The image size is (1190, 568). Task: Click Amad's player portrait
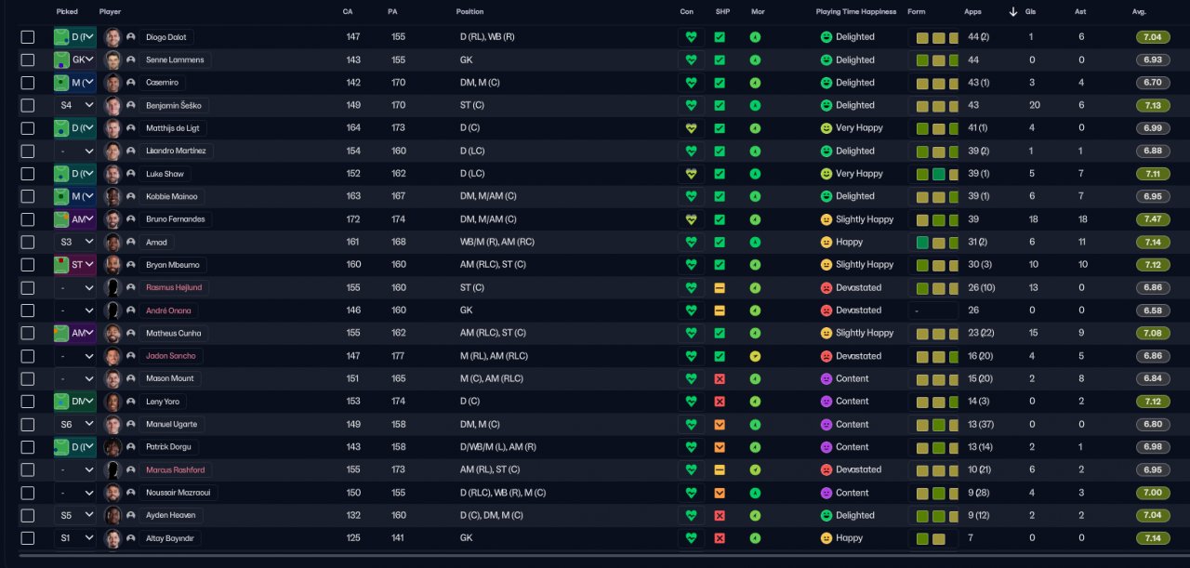(112, 242)
